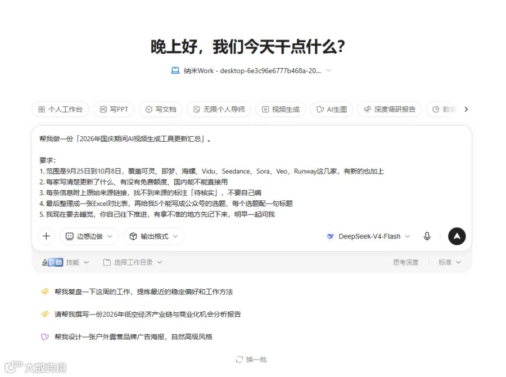Click the skill icons cluster beside 技能
The height and width of the screenshot is (377, 506).
pyautogui.click(x=52, y=262)
